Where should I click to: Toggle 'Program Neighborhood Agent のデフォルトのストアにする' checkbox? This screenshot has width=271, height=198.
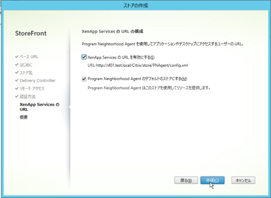pos(84,79)
